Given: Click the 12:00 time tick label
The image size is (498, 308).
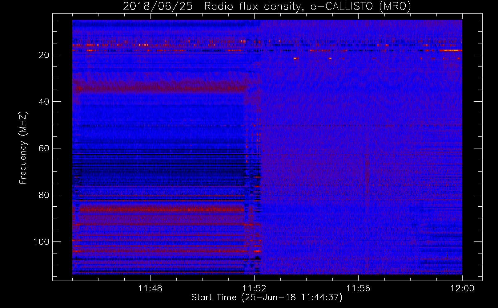Looking at the screenshot, I should [462, 288].
